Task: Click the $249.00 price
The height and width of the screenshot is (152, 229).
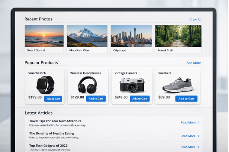Action: pyautogui.click(x=121, y=97)
